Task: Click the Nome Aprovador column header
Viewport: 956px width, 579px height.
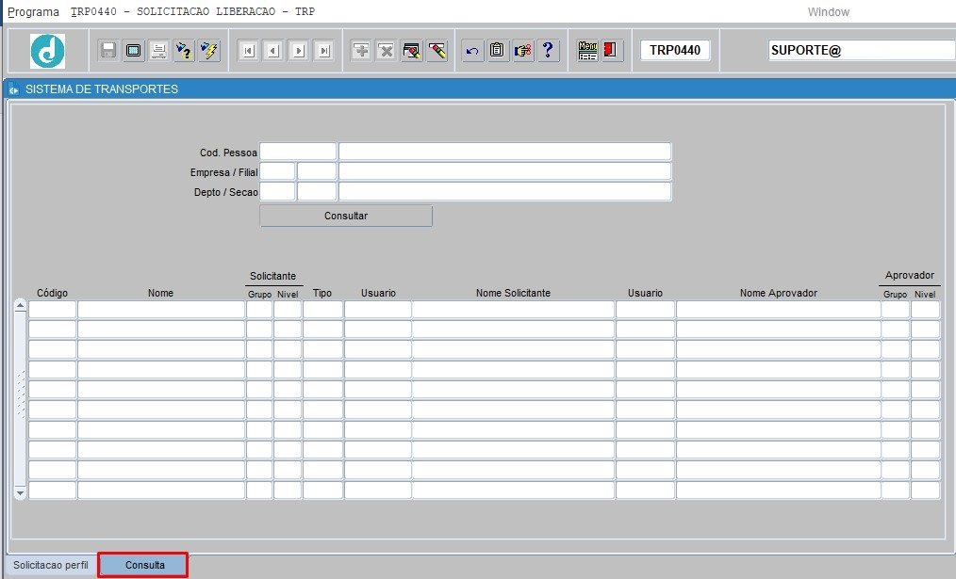Action: click(x=779, y=293)
